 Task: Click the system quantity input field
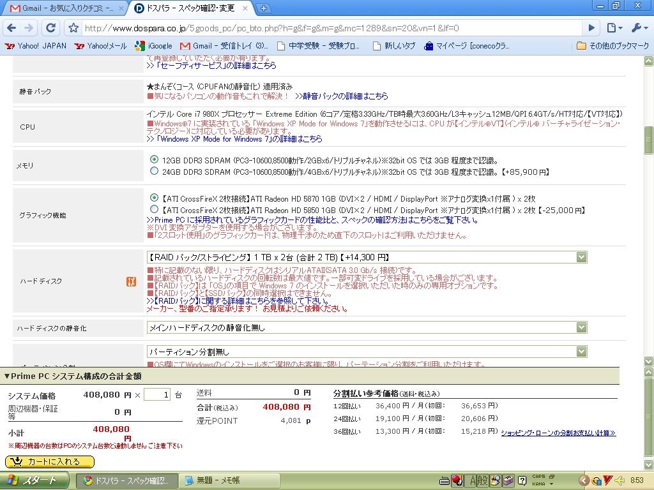157,394
